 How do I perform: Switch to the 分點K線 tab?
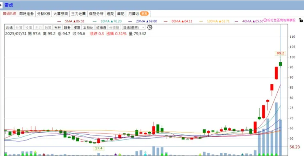[44, 14]
